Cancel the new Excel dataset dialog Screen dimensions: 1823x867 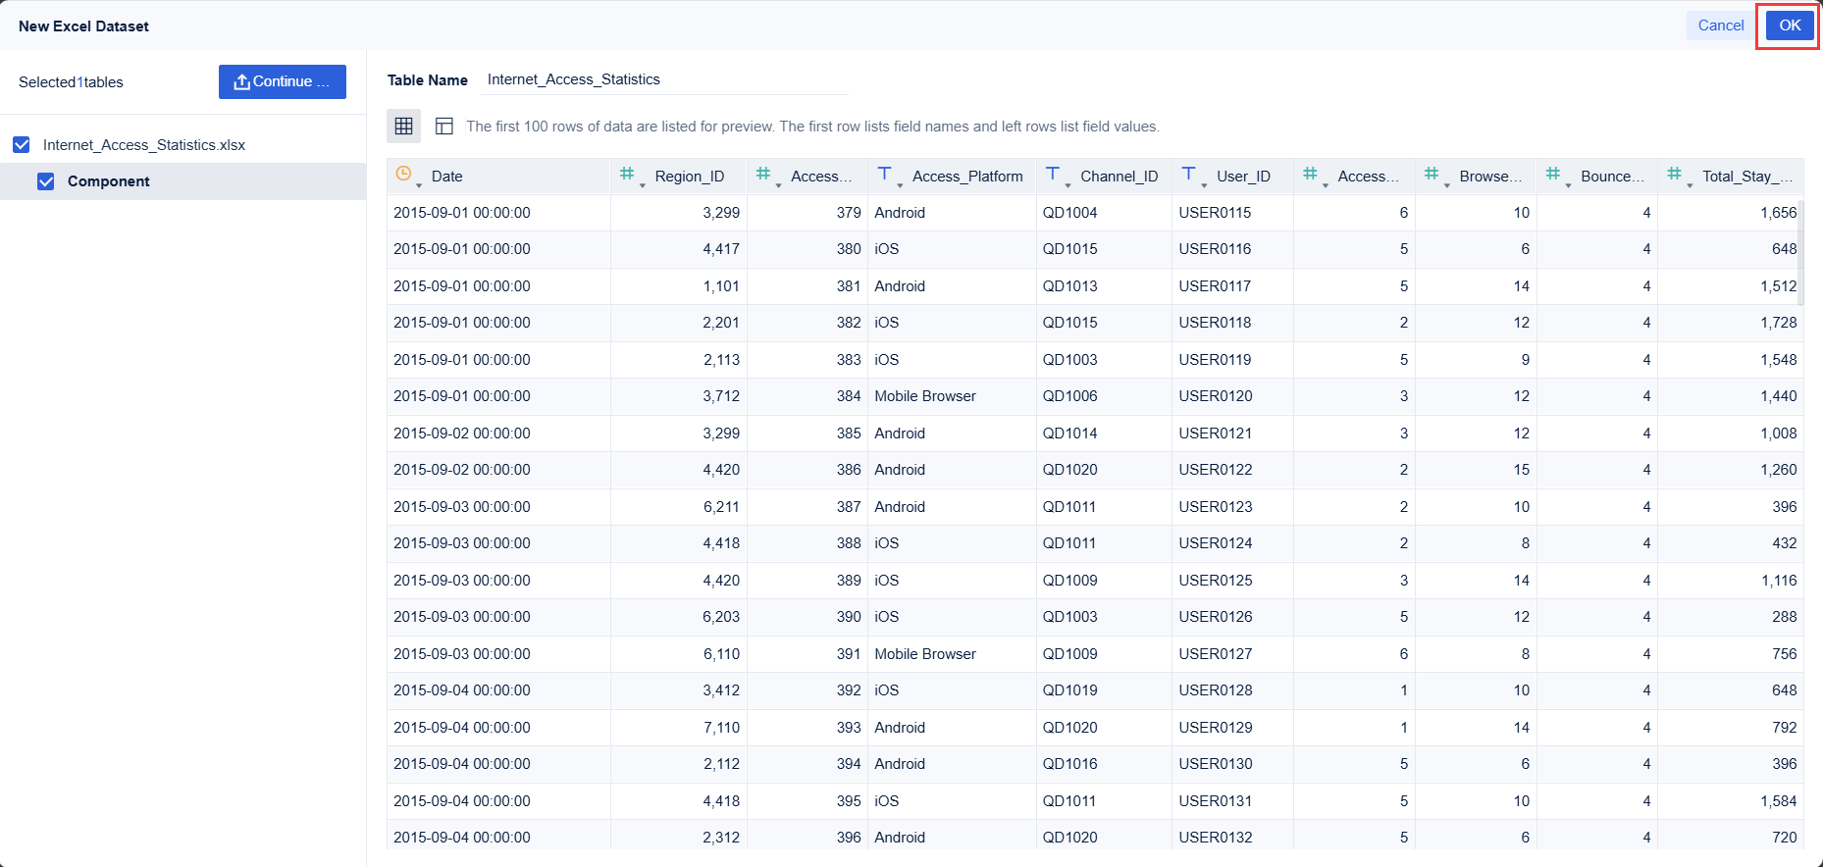(1720, 25)
